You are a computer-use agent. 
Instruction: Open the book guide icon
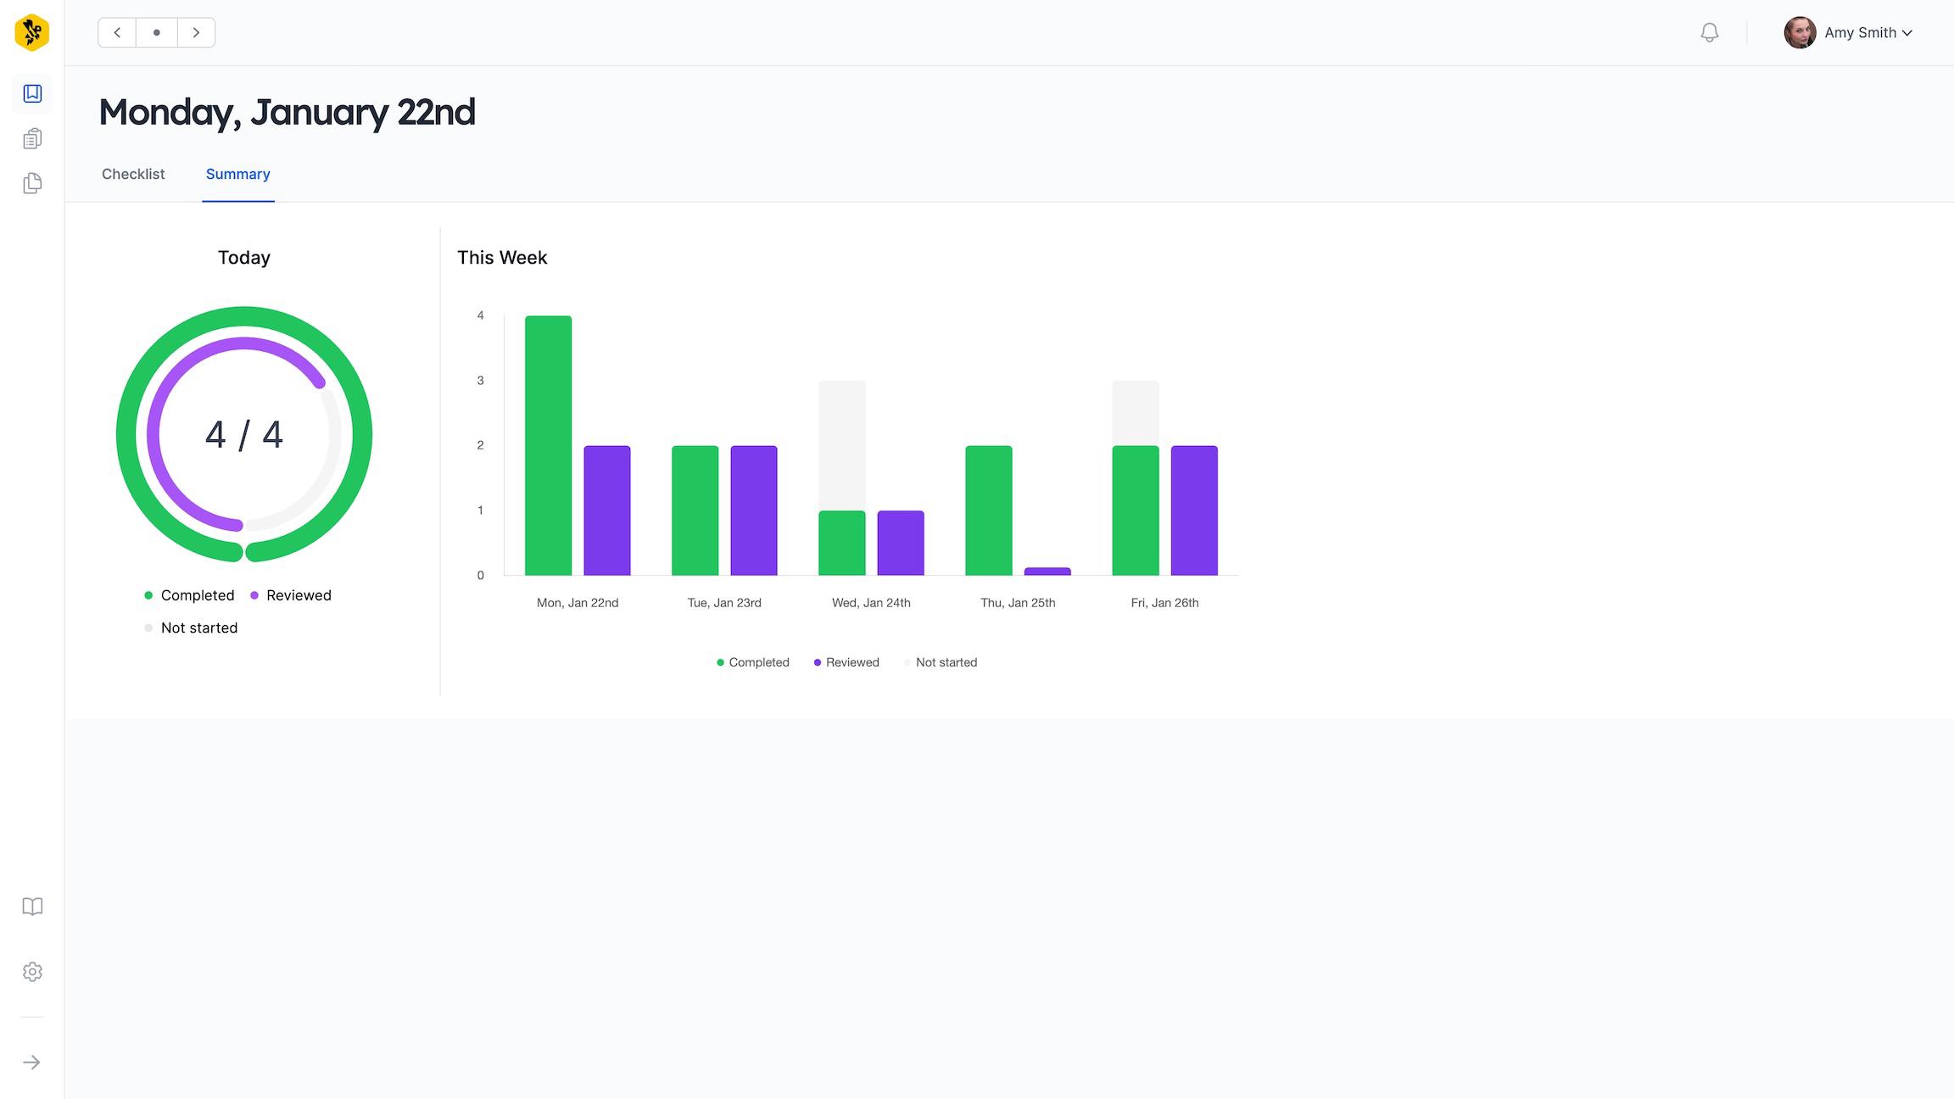(x=32, y=907)
